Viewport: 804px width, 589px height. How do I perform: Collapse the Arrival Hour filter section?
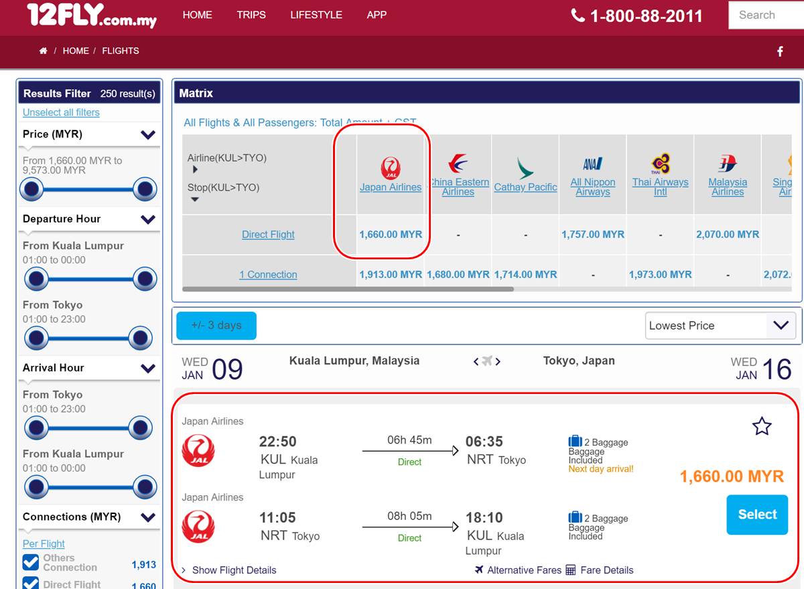[x=148, y=368]
